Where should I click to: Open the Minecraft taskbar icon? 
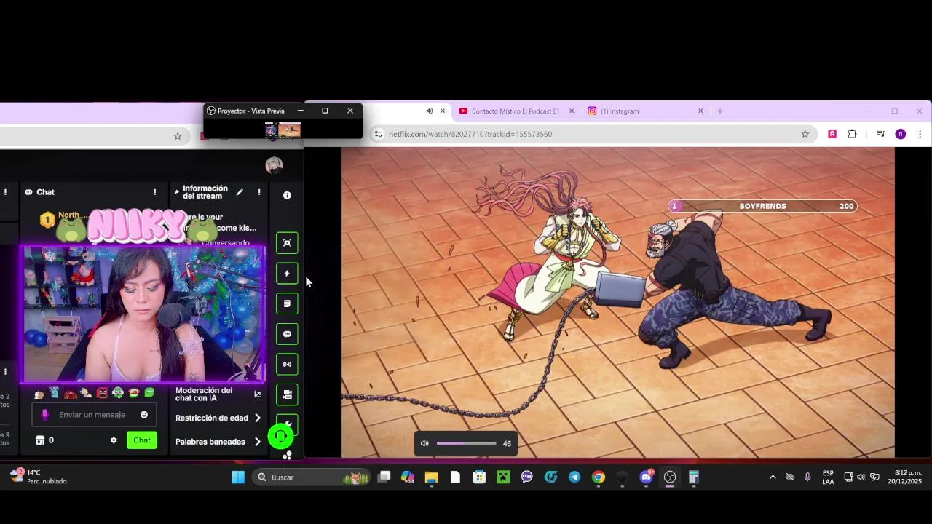(503, 477)
